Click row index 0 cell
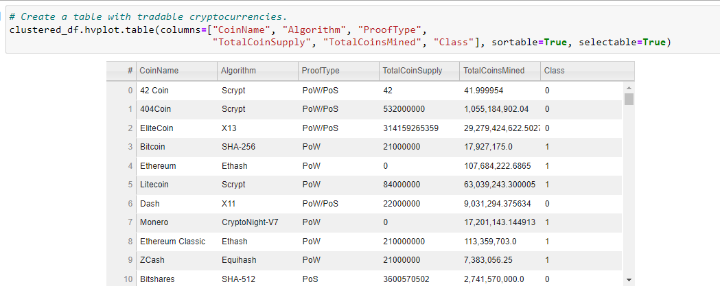Viewport: 720px width, 304px height. (x=121, y=91)
